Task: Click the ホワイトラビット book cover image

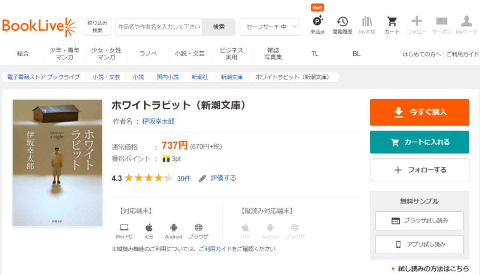Action: [57, 163]
